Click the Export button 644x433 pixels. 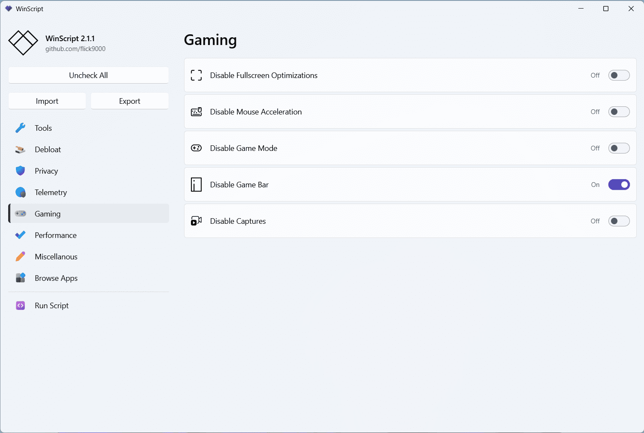pos(130,101)
